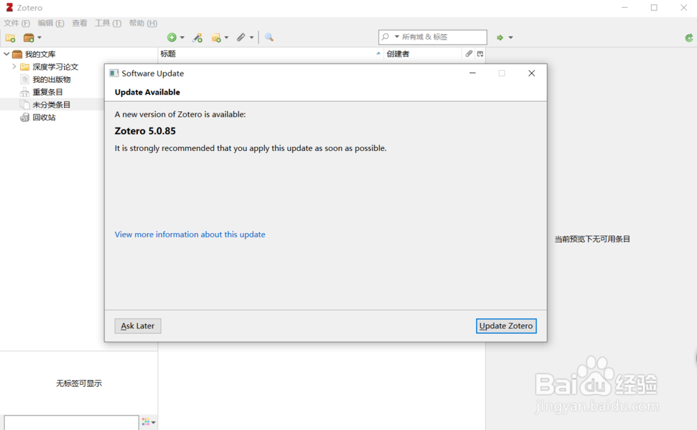Select 未分类条目 in the tree
This screenshot has height=430, width=697.
click(52, 105)
